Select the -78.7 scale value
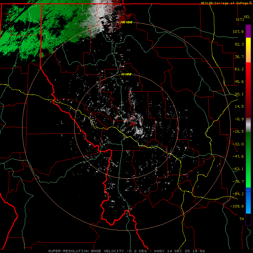 pyautogui.click(x=238, y=182)
